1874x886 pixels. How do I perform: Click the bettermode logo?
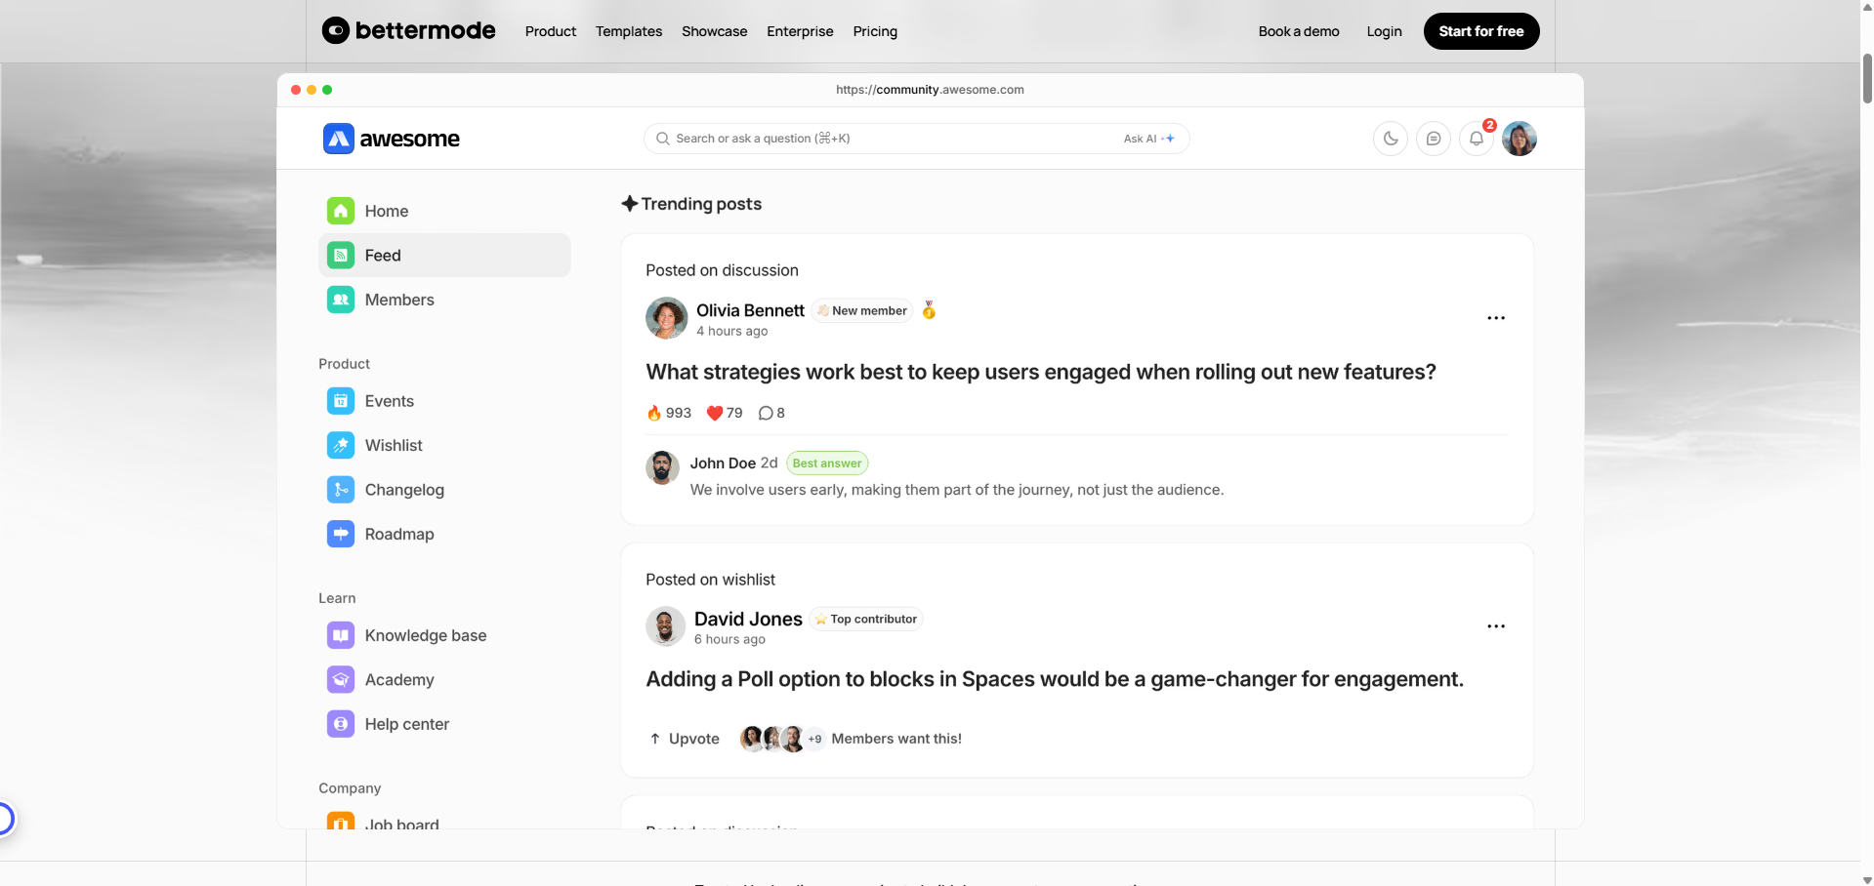408,31
